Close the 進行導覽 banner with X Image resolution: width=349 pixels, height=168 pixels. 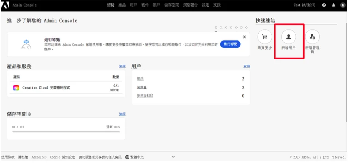[x=244, y=37]
